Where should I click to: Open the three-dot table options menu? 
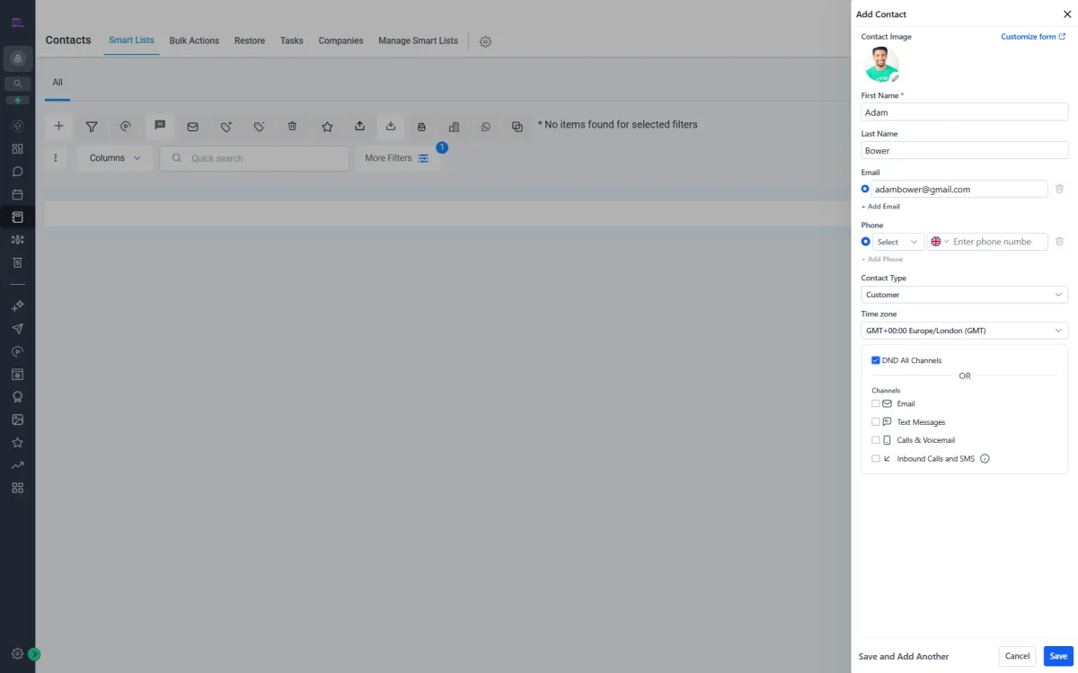[56, 158]
